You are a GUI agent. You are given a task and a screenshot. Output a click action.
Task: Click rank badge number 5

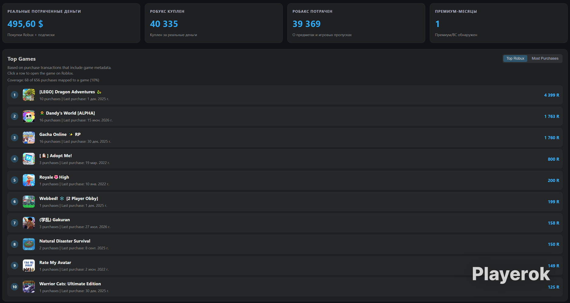[x=15, y=180]
